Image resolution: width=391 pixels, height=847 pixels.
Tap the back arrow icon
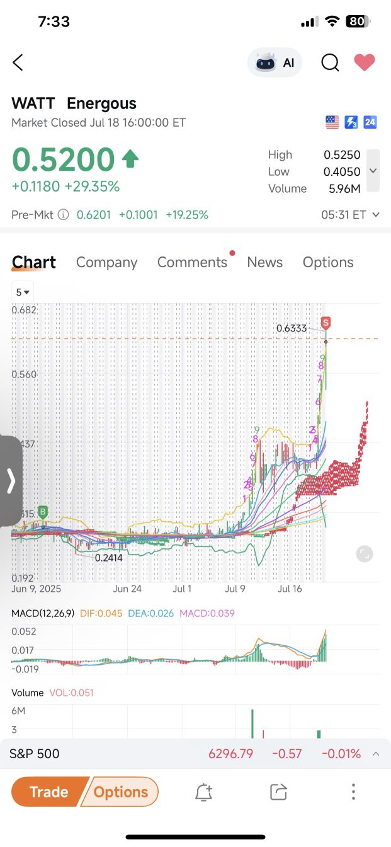click(x=18, y=62)
